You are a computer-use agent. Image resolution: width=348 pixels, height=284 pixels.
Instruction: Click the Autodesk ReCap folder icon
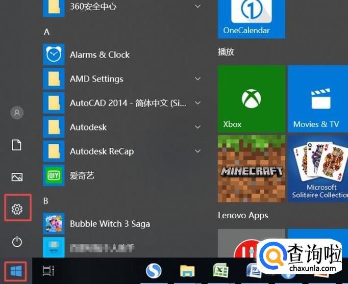click(54, 151)
